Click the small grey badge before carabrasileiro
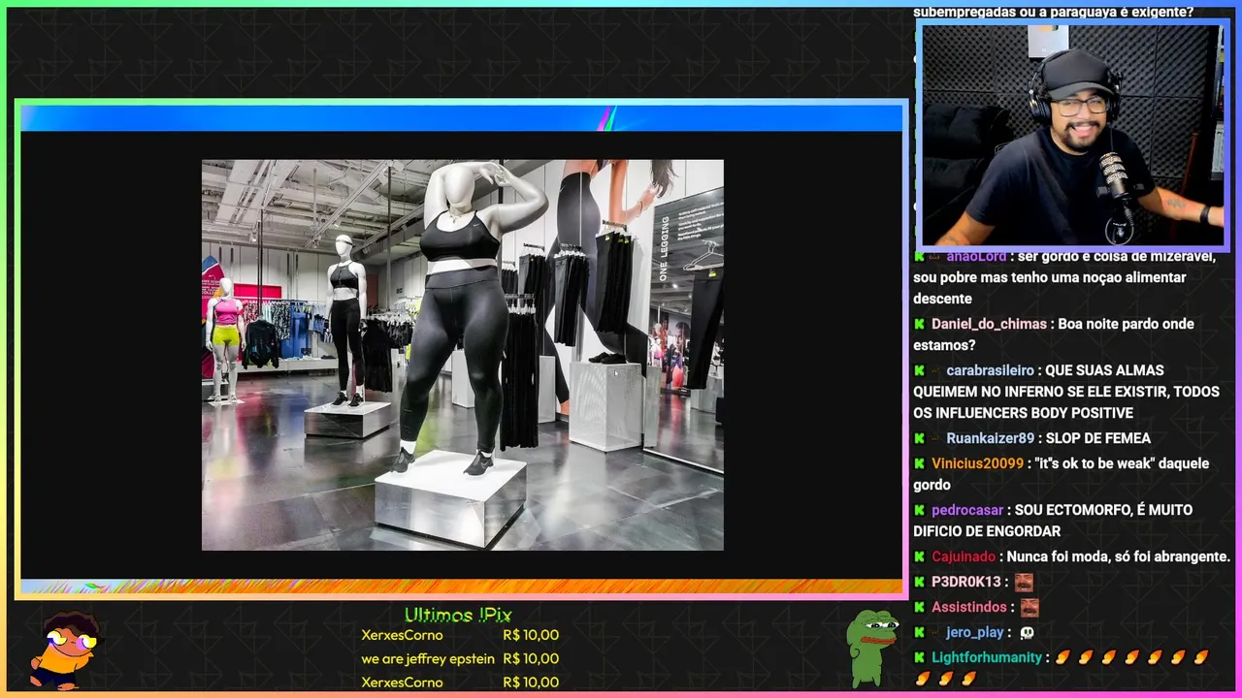The width and height of the screenshot is (1242, 698). click(x=935, y=370)
